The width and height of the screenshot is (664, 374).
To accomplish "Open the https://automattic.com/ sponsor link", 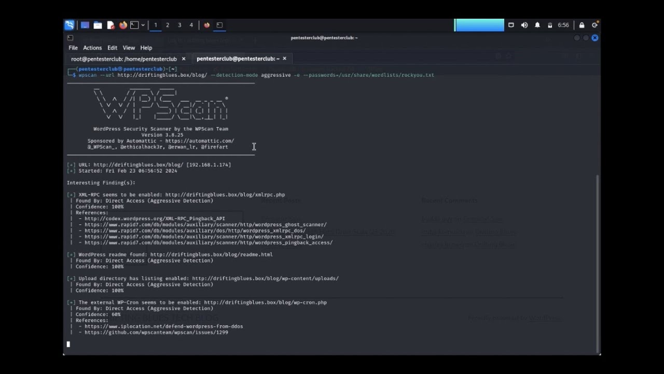I will 200,141.
